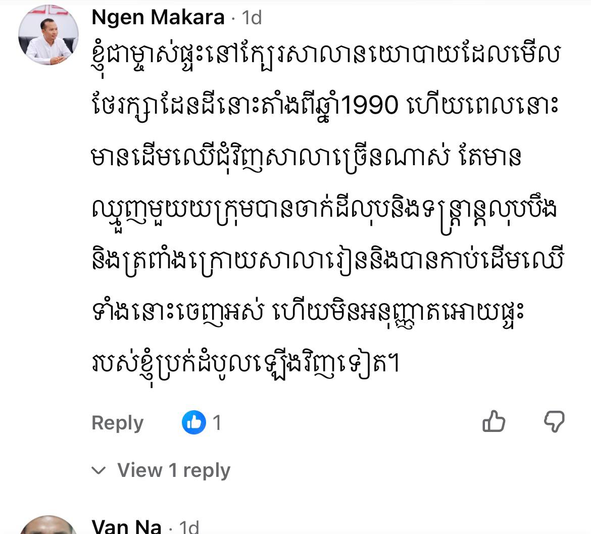Click the fifth line of the comment text
The image size is (591, 534).
point(327,261)
